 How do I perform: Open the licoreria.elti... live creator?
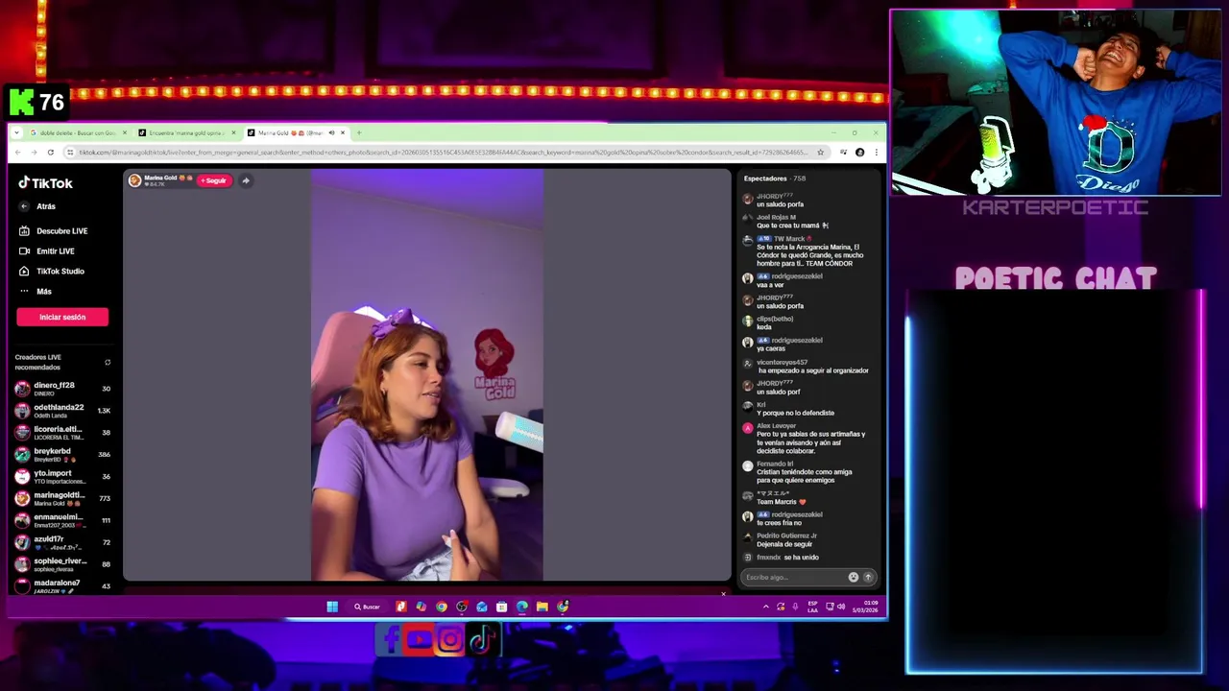[x=62, y=433]
